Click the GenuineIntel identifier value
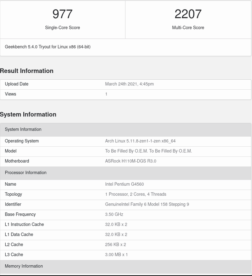Screen dimensions: 252x276 (147, 204)
